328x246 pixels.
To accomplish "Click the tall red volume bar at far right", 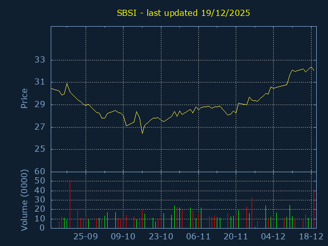I will pyautogui.click(x=314, y=209).
